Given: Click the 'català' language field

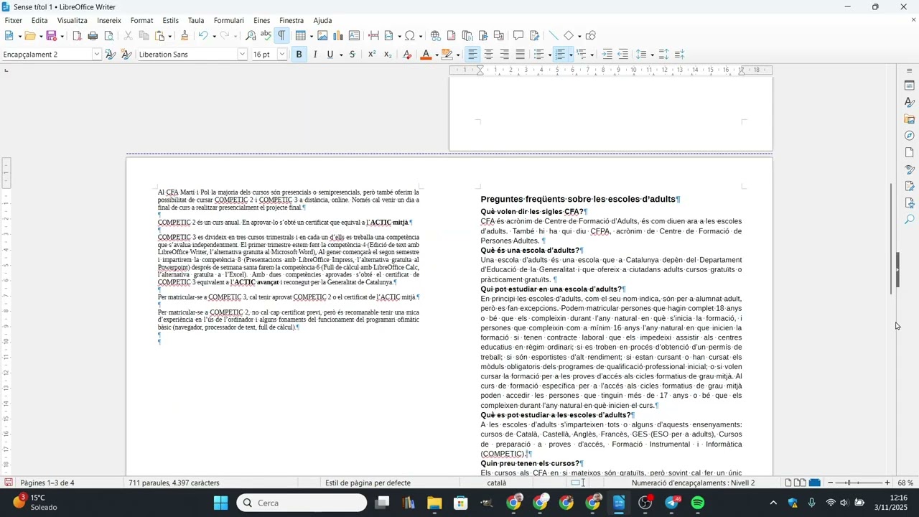Looking at the screenshot, I should pos(497,483).
